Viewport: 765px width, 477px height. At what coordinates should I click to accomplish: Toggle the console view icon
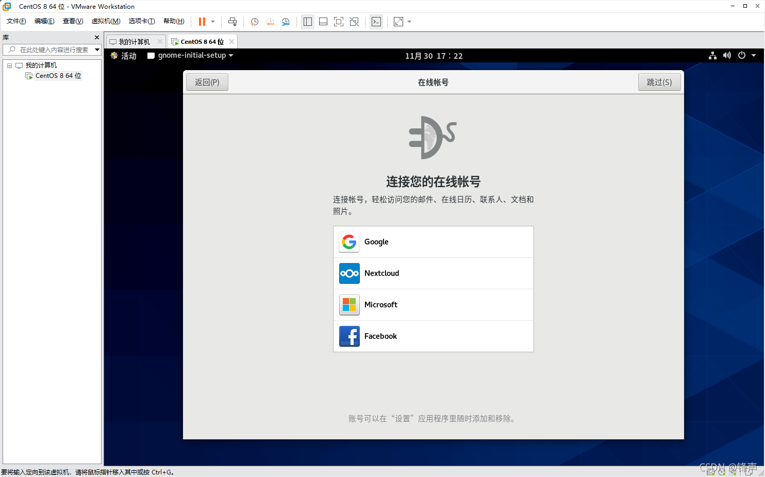pos(376,22)
